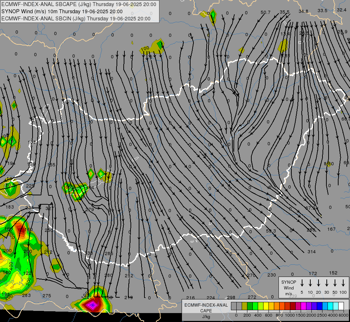Viewport: 350px width, 322px height.
Task: Pick the dark green swatch in the CAPE legend
Action: click(x=250, y=306)
